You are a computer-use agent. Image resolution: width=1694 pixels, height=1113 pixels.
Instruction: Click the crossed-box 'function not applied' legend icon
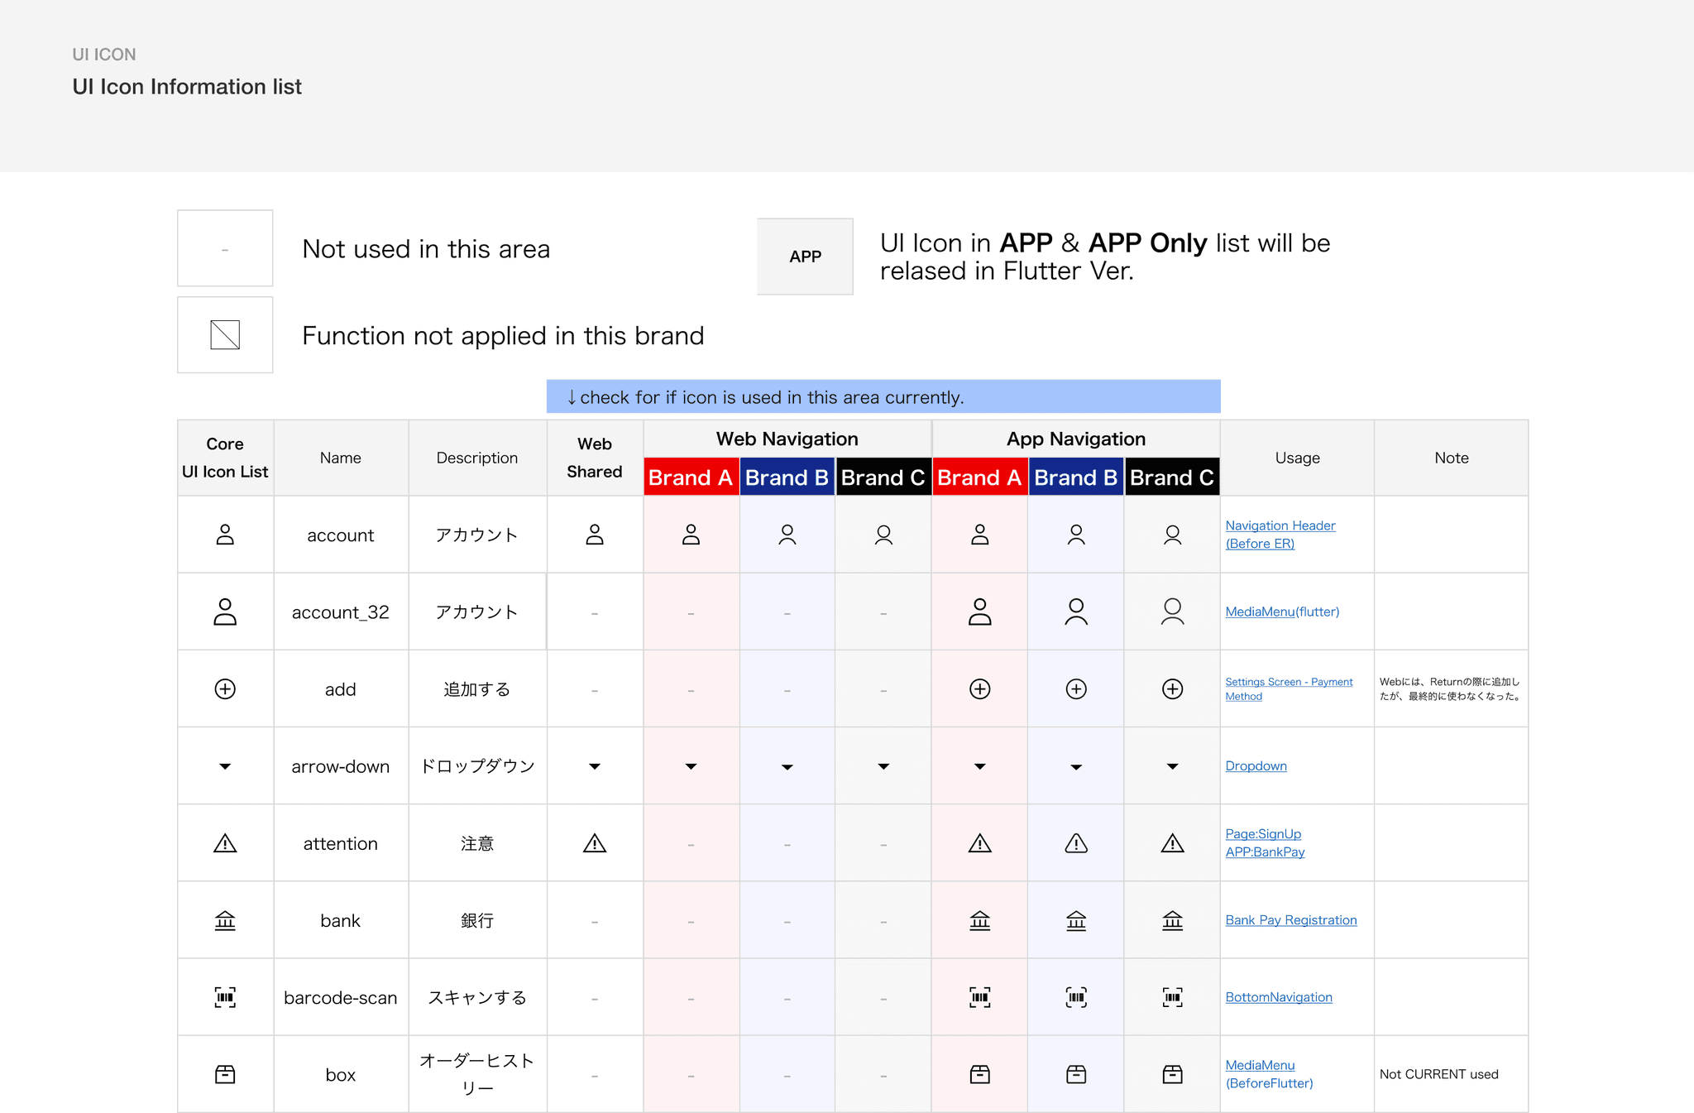pos(225,335)
